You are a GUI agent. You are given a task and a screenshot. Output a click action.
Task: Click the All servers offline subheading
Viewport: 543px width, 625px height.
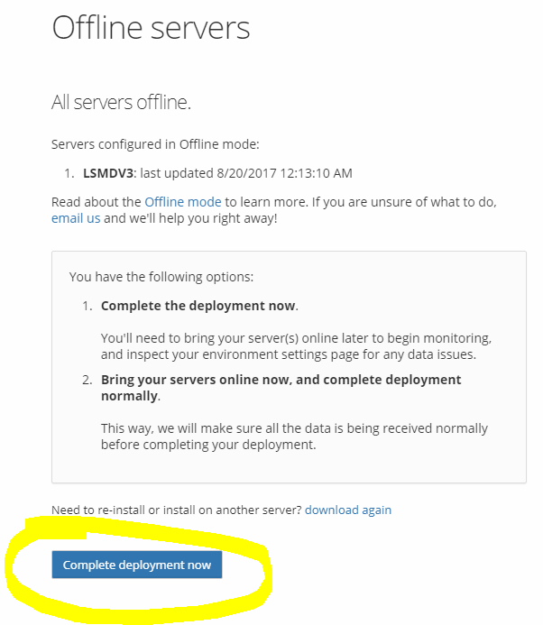click(121, 103)
